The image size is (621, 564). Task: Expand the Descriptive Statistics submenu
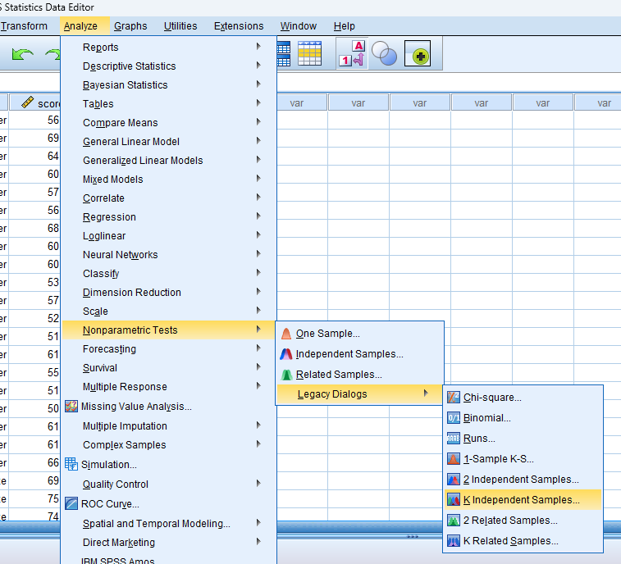pyautogui.click(x=129, y=66)
